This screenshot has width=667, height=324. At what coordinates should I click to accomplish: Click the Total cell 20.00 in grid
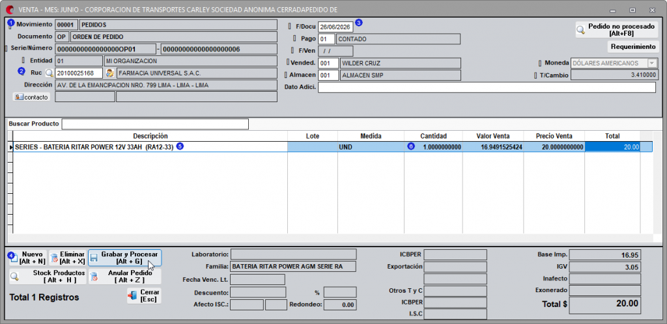click(612, 147)
